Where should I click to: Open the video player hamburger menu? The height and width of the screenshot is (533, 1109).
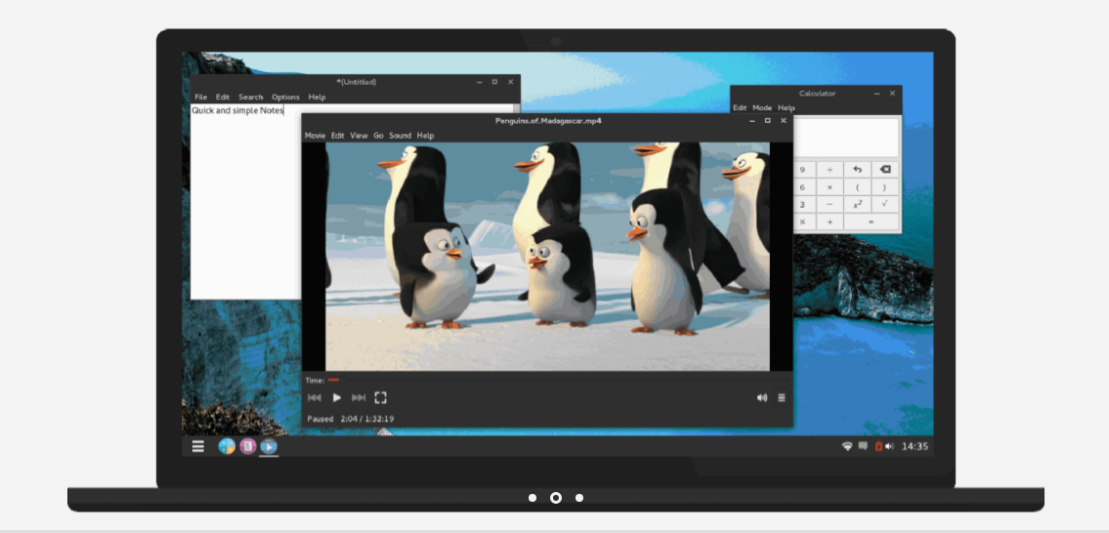click(782, 398)
